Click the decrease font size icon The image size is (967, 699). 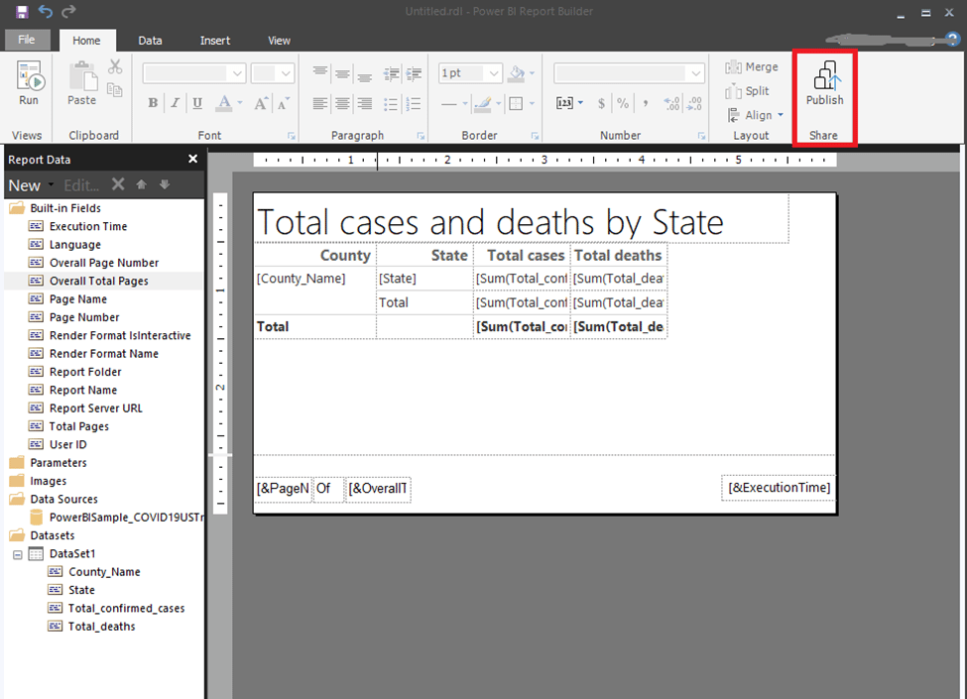[283, 103]
